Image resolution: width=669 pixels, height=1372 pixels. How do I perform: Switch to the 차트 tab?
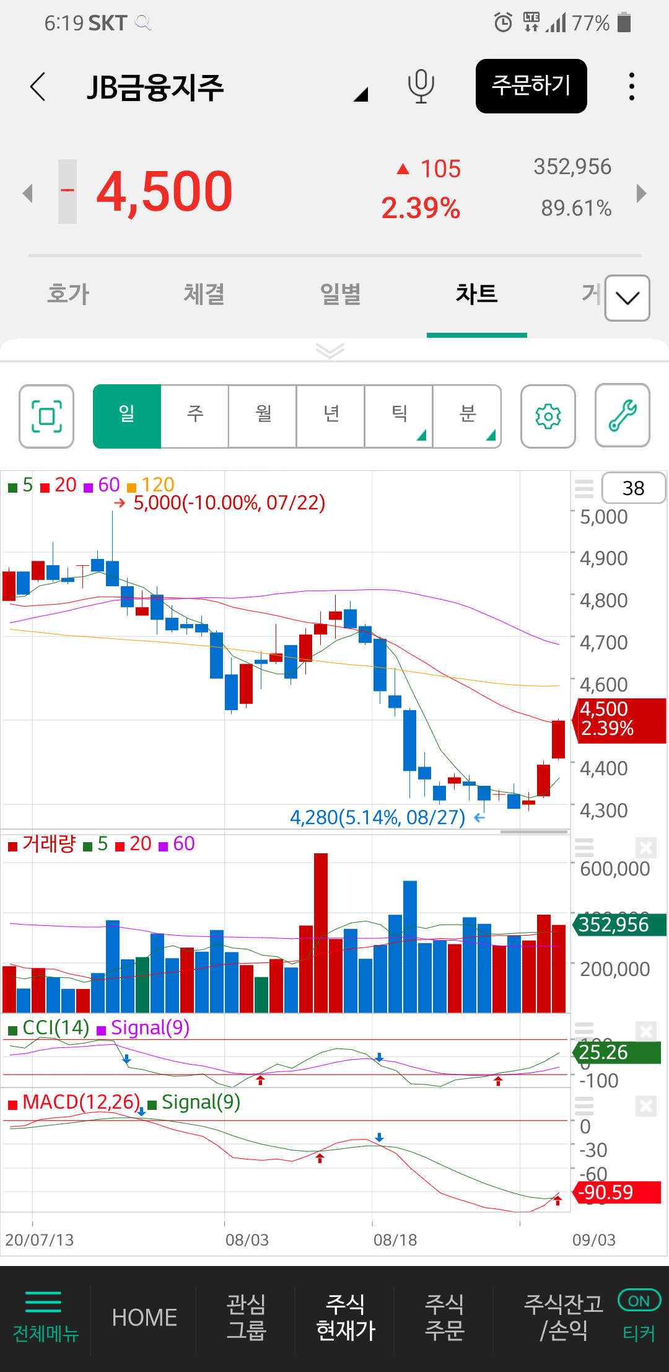click(x=477, y=294)
